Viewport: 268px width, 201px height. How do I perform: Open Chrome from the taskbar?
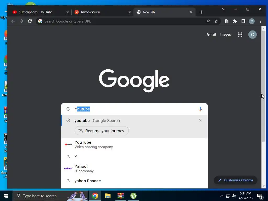pos(95,196)
